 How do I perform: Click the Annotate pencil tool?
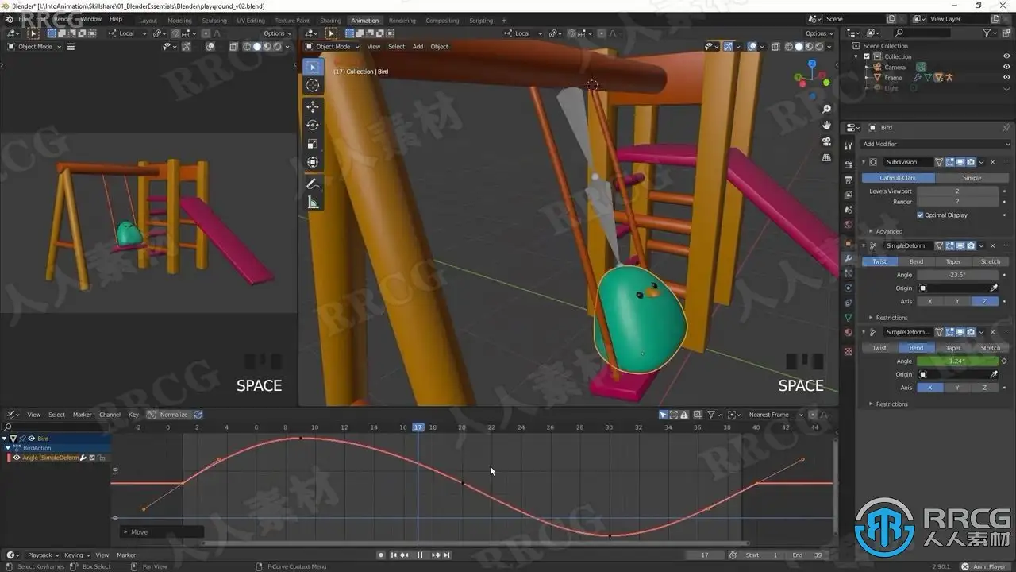313,184
